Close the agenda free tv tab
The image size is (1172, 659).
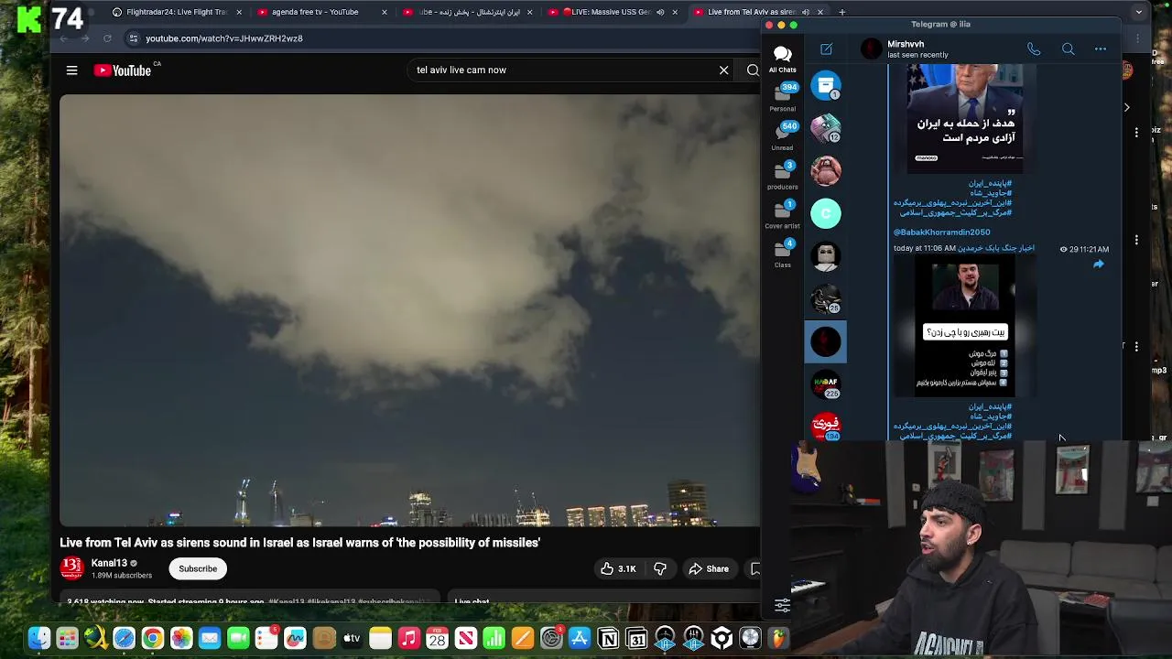coord(385,12)
